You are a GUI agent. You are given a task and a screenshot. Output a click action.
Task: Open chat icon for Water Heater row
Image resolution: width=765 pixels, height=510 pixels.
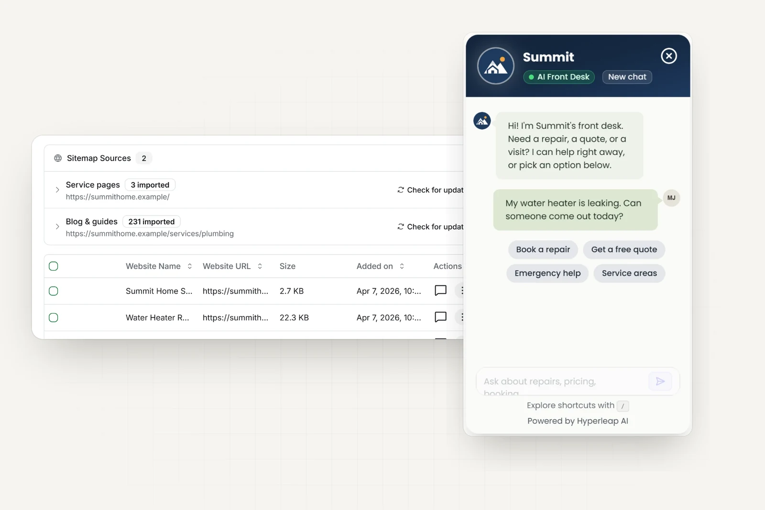[x=440, y=317]
